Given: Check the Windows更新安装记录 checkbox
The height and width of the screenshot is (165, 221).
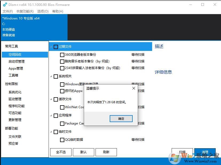Looking at the screenshot, I should 62,84.
